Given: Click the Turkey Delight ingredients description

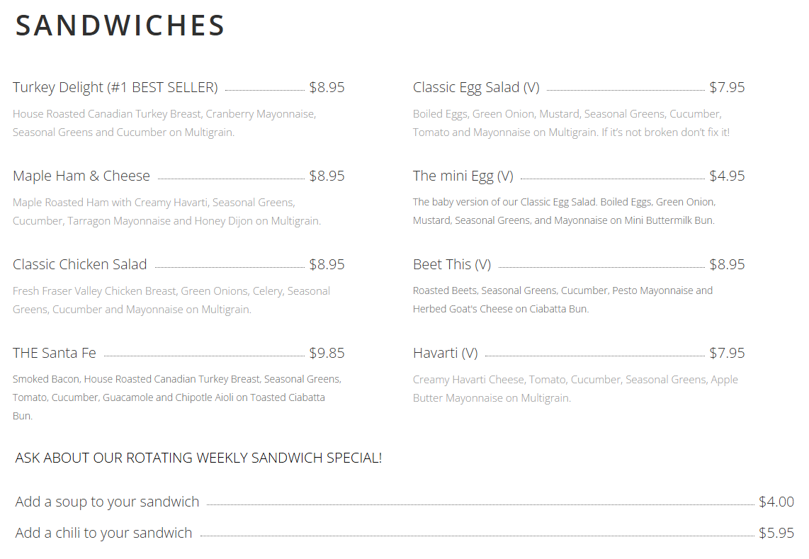Looking at the screenshot, I should 164,123.
